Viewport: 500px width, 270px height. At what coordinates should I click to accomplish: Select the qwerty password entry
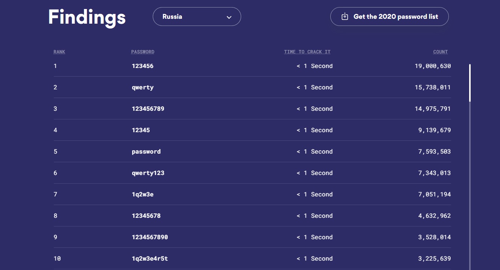(x=143, y=87)
